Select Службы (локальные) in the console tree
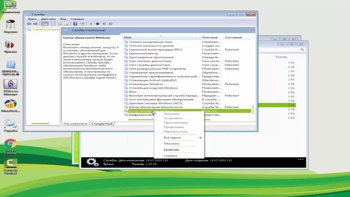The height and width of the screenshot is (197, 350). pos(44,30)
